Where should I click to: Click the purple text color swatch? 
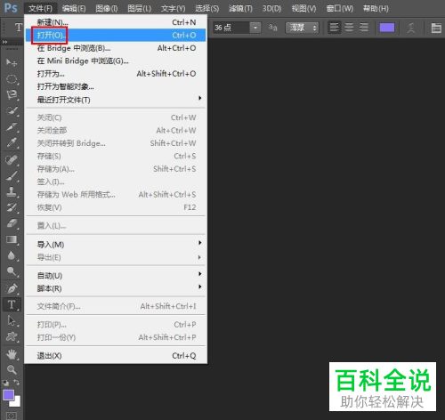(x=387, y=28)
